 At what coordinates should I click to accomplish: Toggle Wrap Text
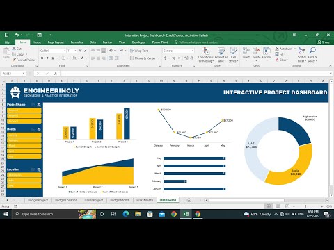point(138,51)
